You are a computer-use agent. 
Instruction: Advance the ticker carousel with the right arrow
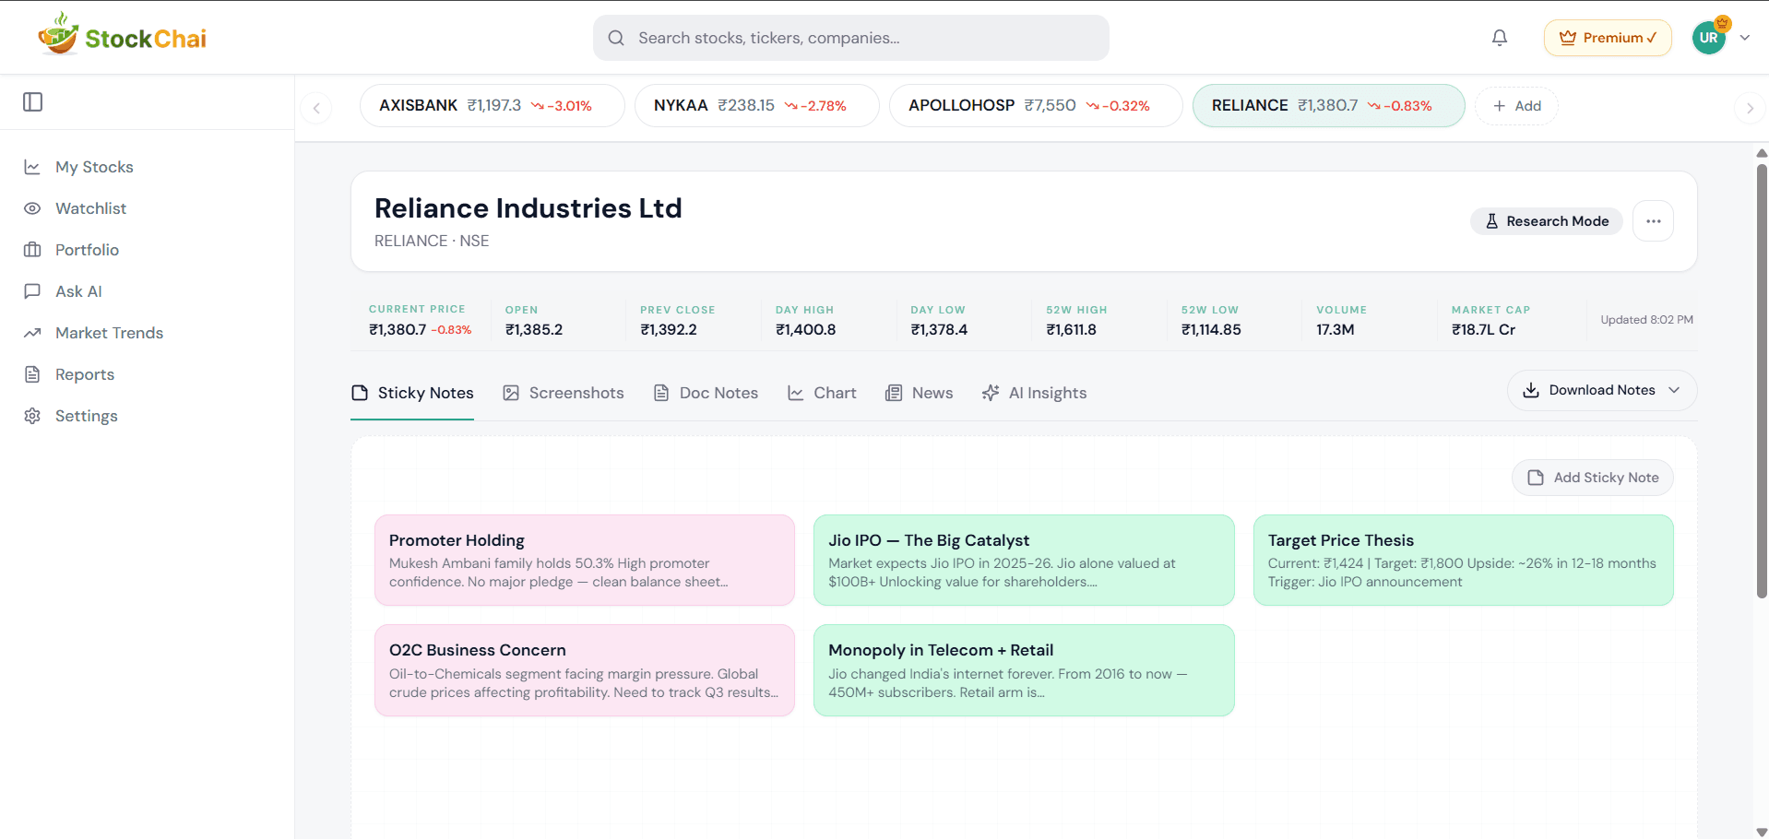click(1750, 108)
